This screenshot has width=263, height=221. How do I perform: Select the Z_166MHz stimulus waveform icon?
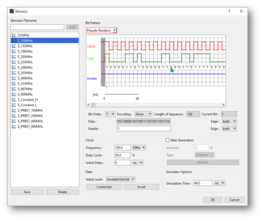coord(14,51)
